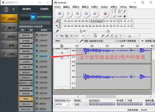Open the 效果(C) menu
This screenshot has width=155, height=112.
(x=114, y=7)
